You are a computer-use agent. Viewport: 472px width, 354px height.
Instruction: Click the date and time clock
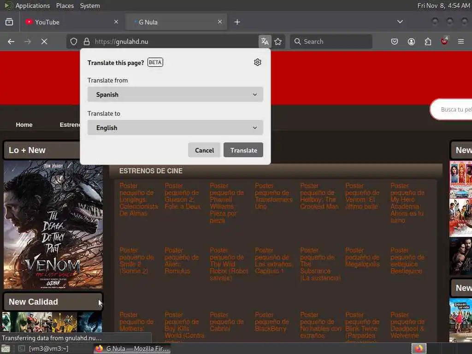[x=443, y=6]
